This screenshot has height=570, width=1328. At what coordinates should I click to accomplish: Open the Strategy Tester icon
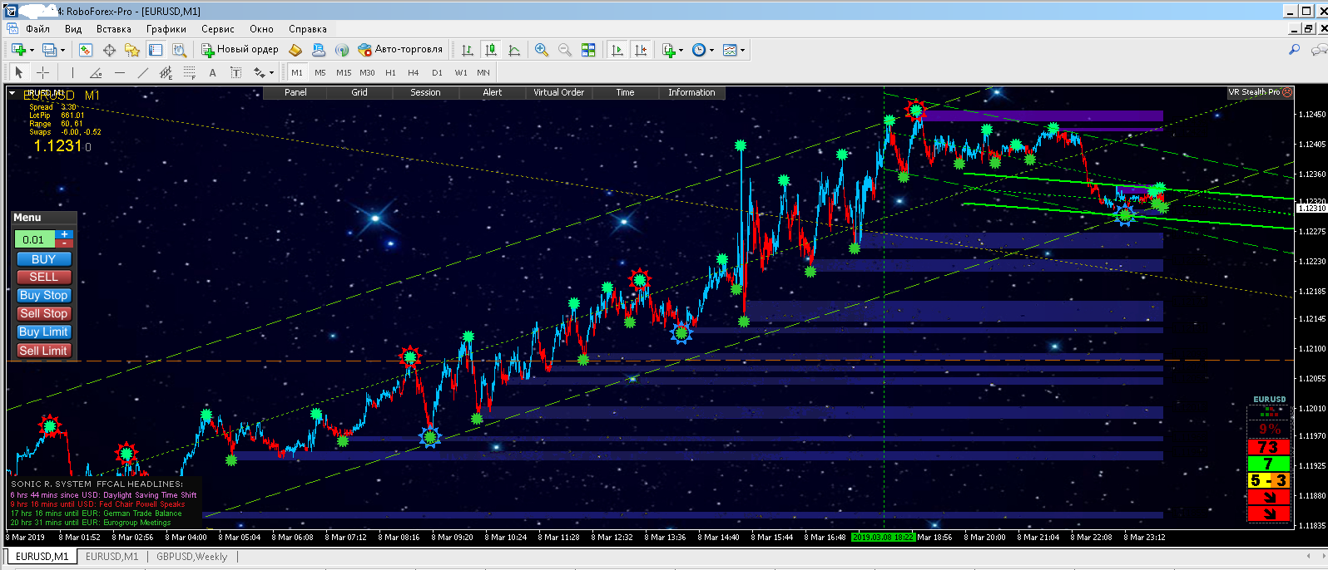179,50
